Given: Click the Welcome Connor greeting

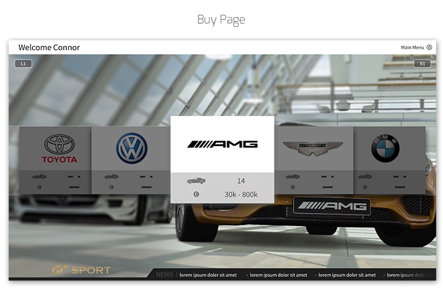Looking at the screenshot, I should (49, 47).
